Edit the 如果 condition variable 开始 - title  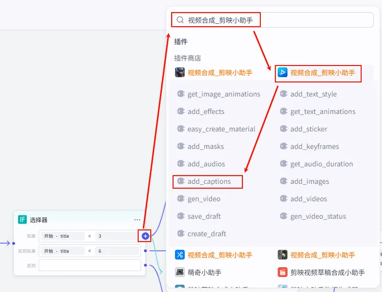coord(62,236)
